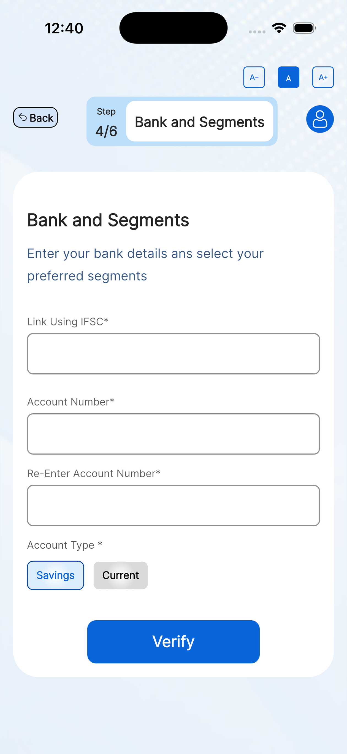Tap the A- decrease font size icon
The image size is (347, 754).
click(254, 77)
